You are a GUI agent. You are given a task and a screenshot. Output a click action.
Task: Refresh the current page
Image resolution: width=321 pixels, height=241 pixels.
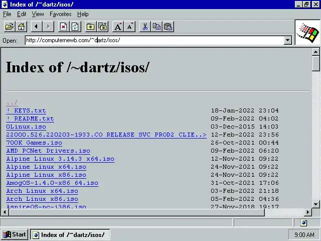tap(75, 27)
